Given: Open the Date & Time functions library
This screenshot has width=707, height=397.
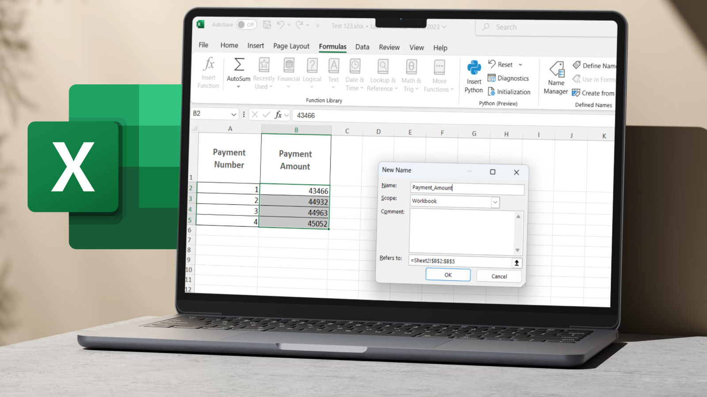Looking at the screenshot, I should point(355,75).
